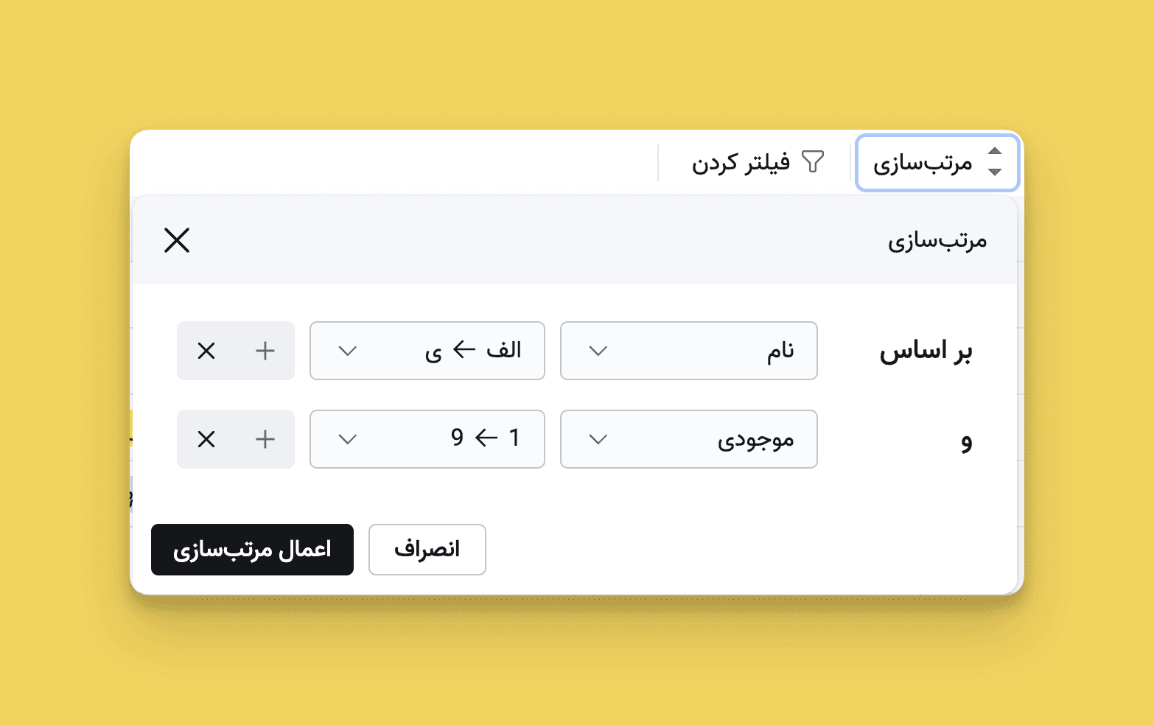Add a sort level after the موجودی row
Viewport: 1154px width, 725px height.
[265, 439]
